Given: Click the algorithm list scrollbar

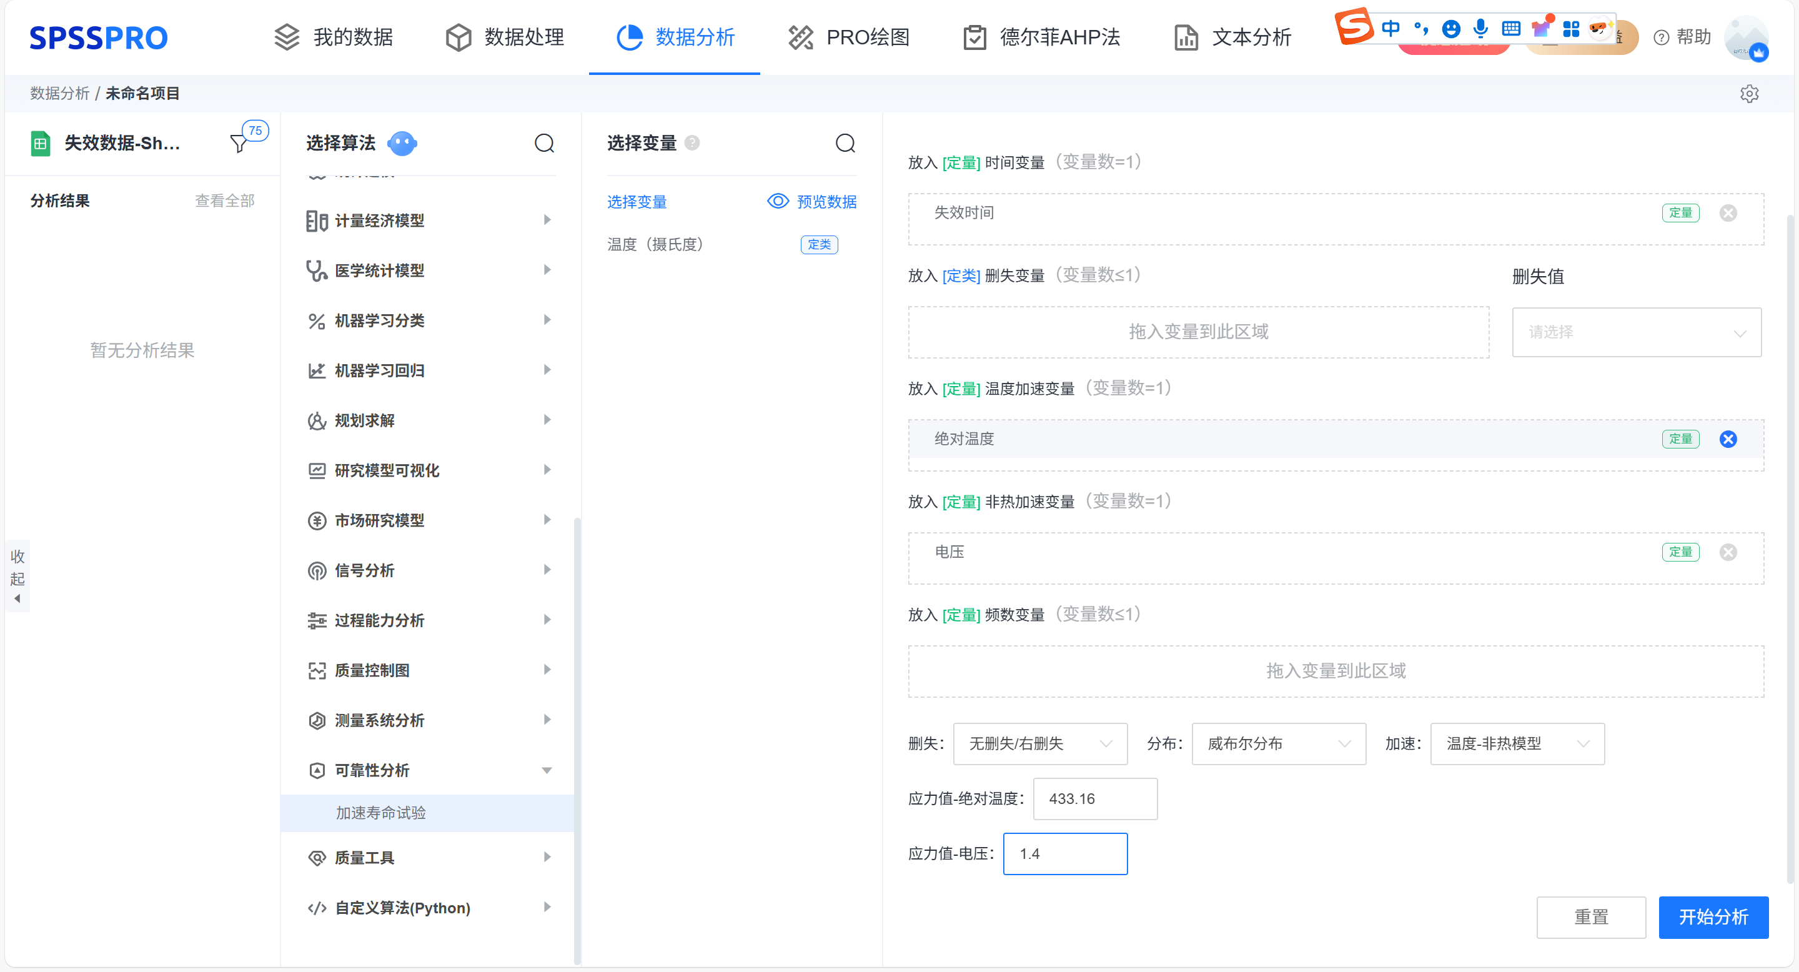Looking at the screenshot, I should 577,740.
